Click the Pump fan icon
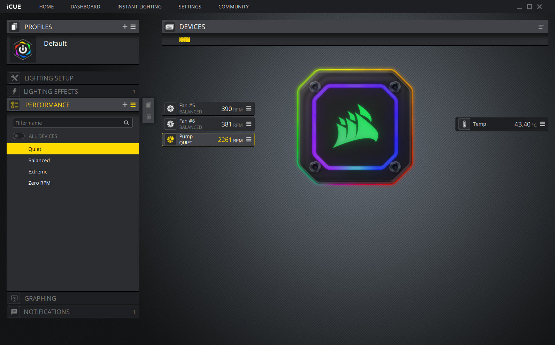Image resolution: width=555 pixels, height=345 pixels. pos(170,139)
